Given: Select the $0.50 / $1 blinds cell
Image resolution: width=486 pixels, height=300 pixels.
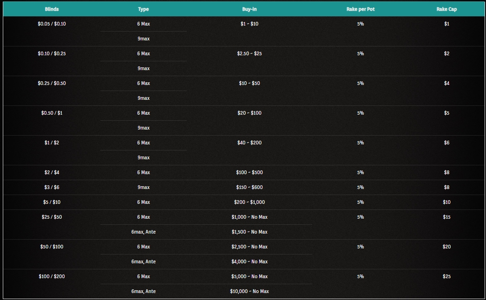Looking at the screenshot, I should click(52, 113).
